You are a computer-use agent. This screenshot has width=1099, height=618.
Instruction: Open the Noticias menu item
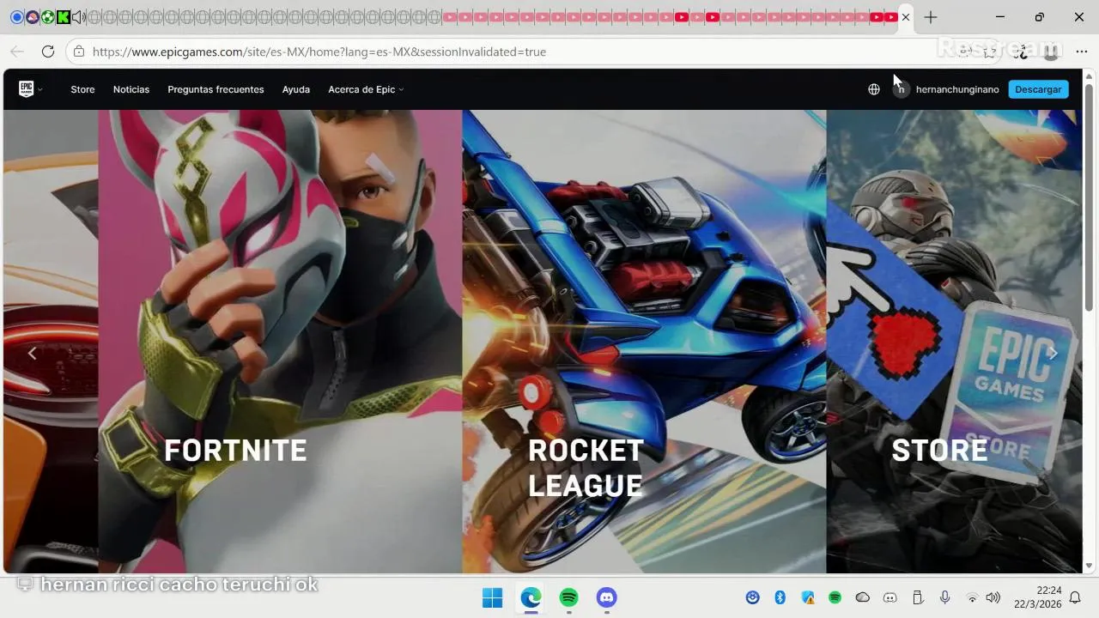click(131, 89)
